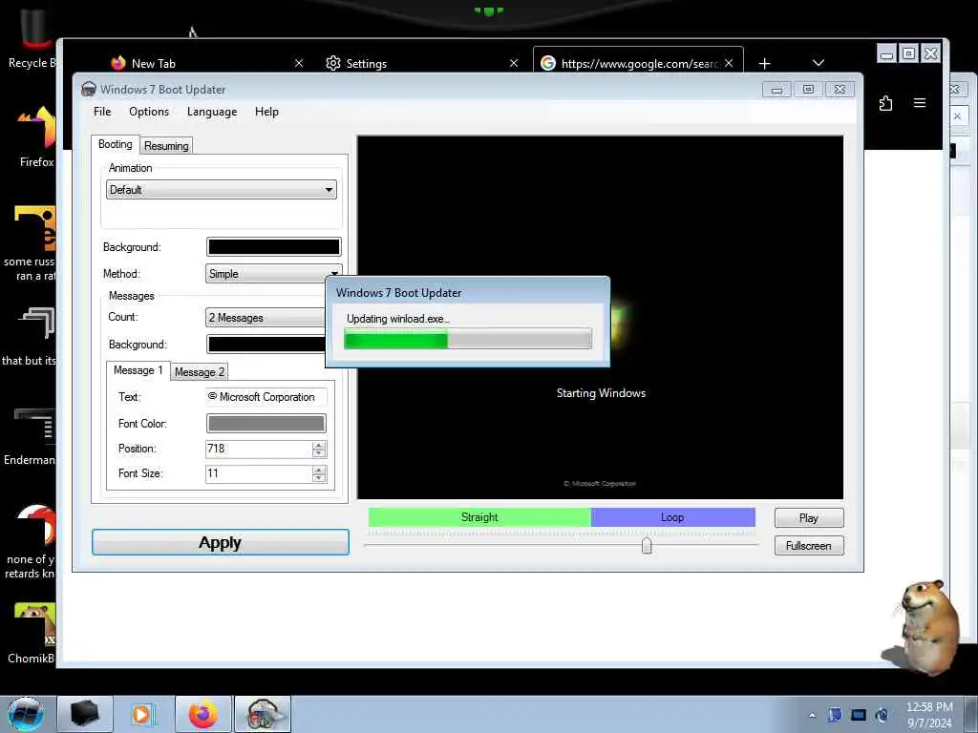Switch to the Booting tab
The width and height of the screenshot is (978, 733).
(116, 144)
